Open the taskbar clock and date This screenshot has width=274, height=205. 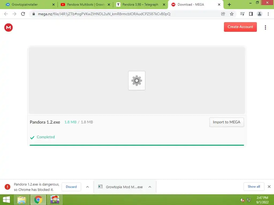pyautogui.click(x=262, y=200)
